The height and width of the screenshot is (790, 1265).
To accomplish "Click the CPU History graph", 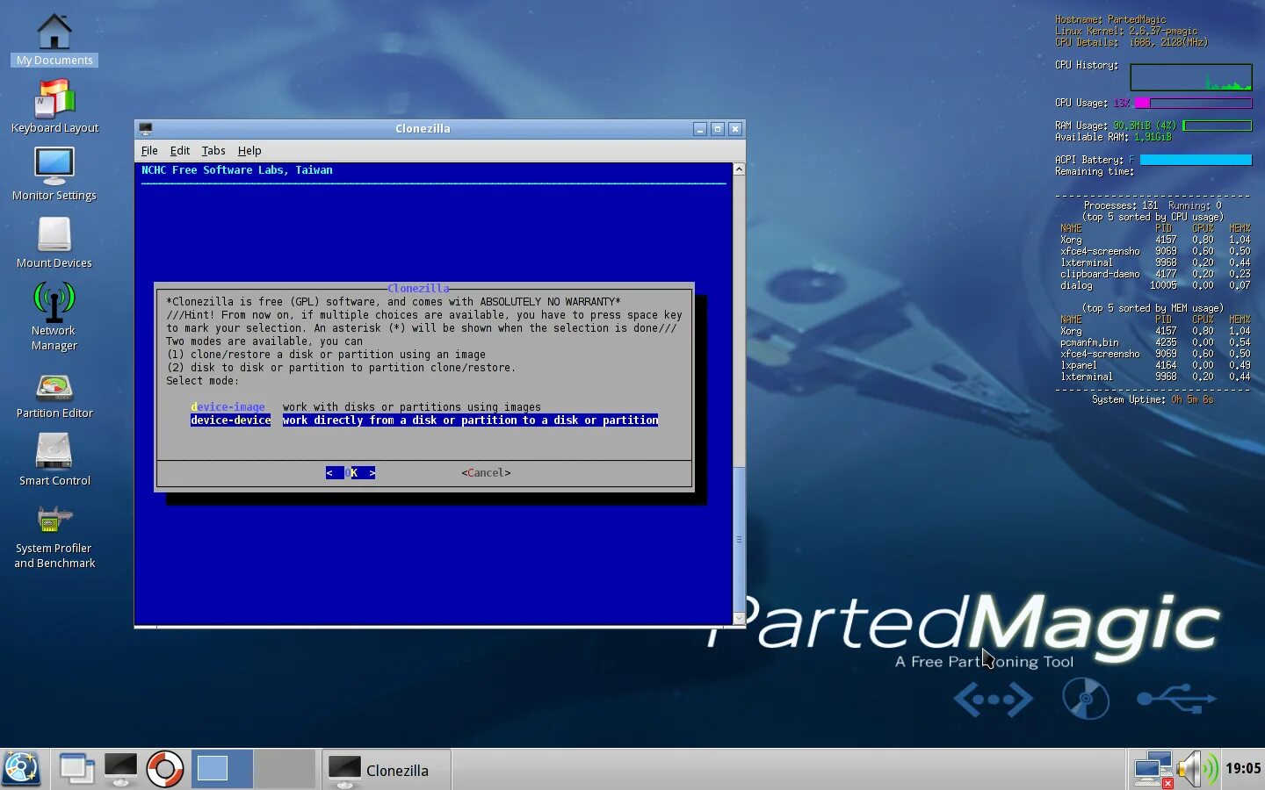I will pyautogui.click(x=1190, y=77).
